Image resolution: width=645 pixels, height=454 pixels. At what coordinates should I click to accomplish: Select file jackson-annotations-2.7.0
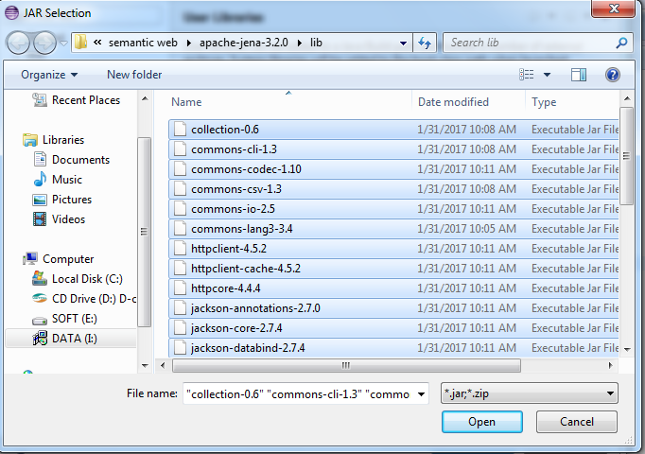coord(393,308)
